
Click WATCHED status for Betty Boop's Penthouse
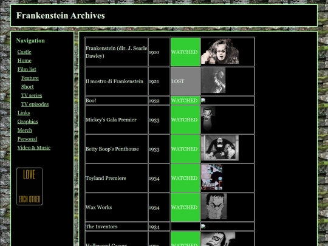185,149
